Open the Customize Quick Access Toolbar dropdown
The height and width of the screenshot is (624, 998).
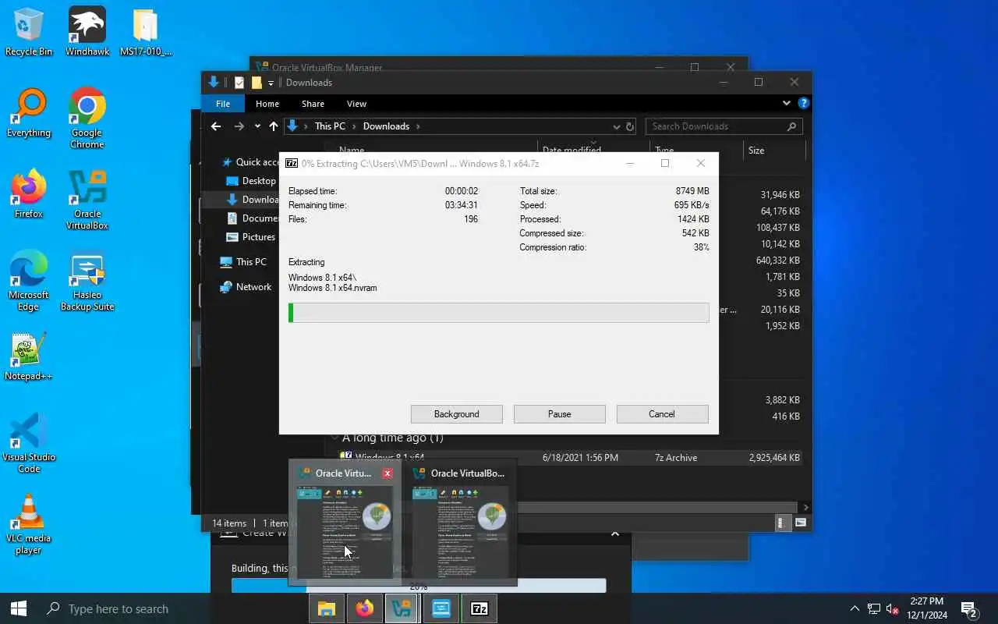point(271,83)
